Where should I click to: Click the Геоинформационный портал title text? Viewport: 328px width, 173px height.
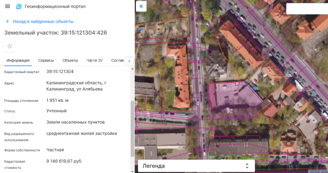click(55, 6)
